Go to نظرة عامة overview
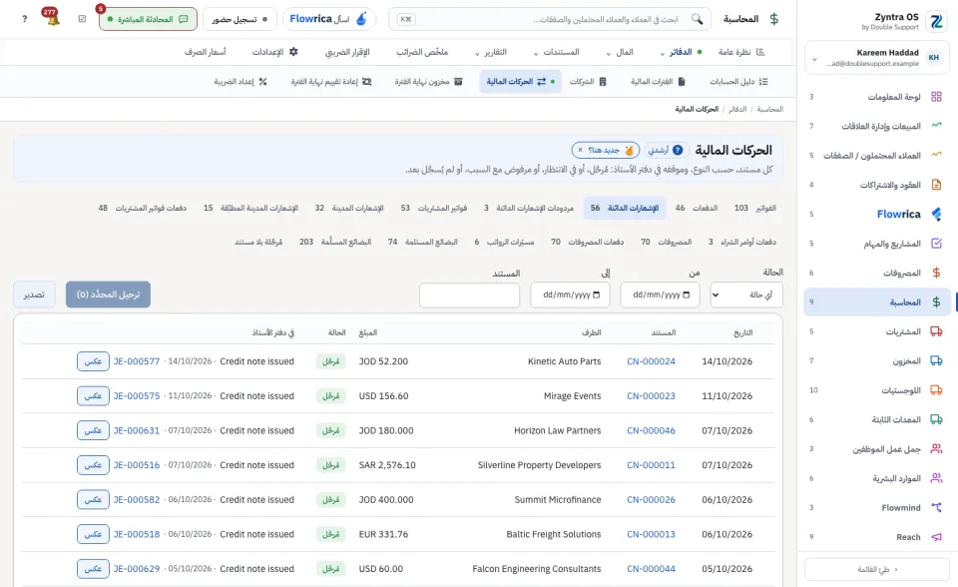Screen dimensions: 958x587 tap(741, 52)
